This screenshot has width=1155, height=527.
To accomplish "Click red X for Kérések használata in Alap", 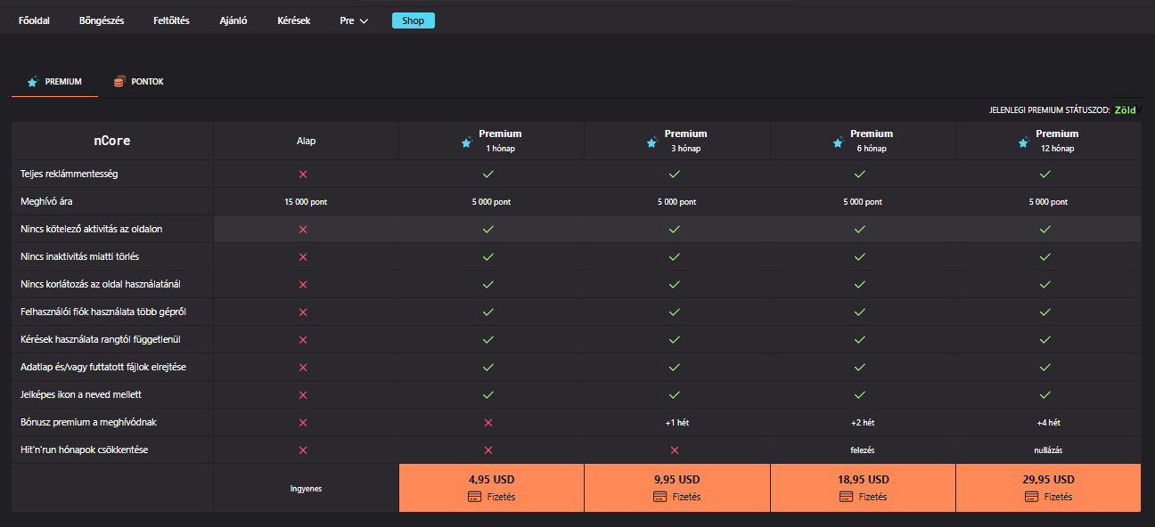I will [x=303, y=340].
